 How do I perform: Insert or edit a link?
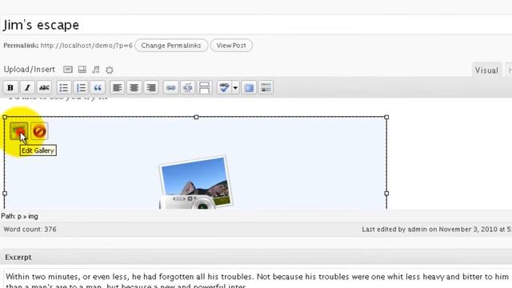[170, 87]
